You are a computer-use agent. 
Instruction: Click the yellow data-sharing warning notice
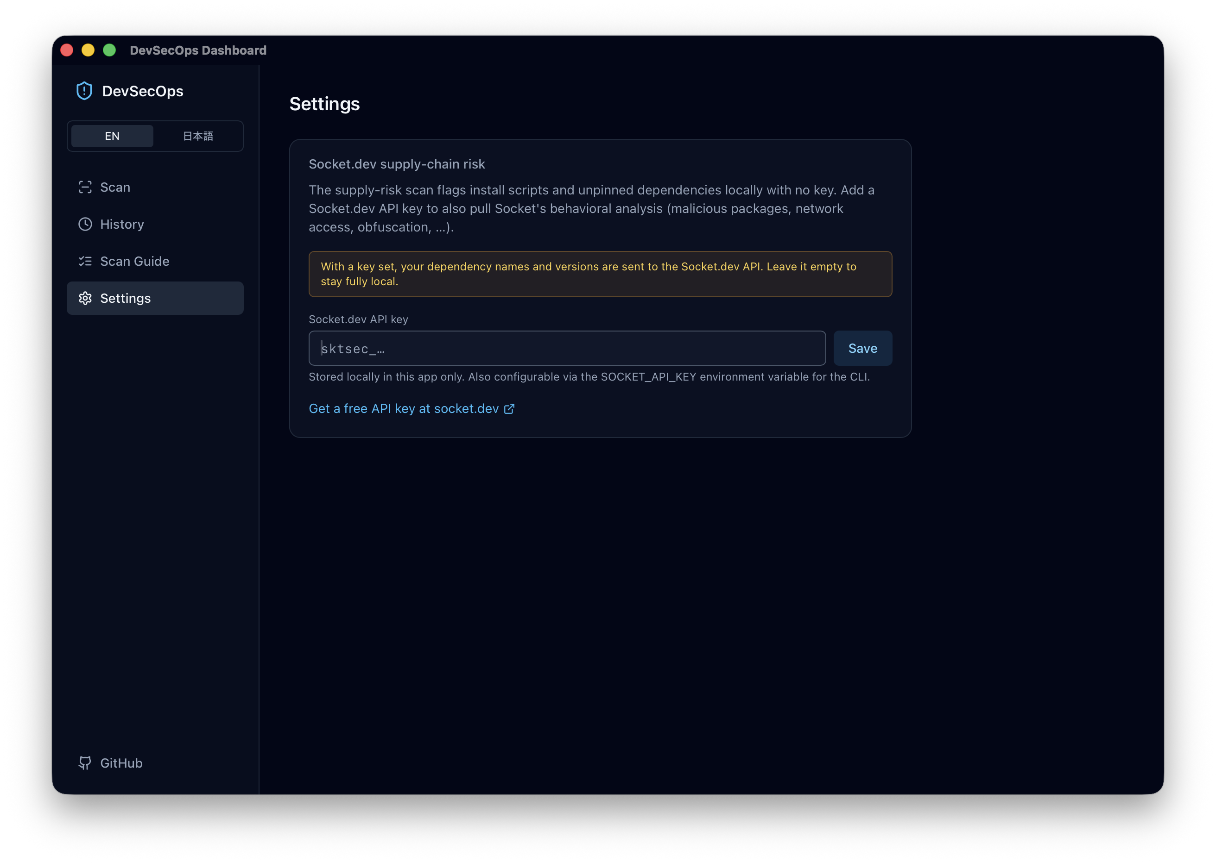point(600,274)
